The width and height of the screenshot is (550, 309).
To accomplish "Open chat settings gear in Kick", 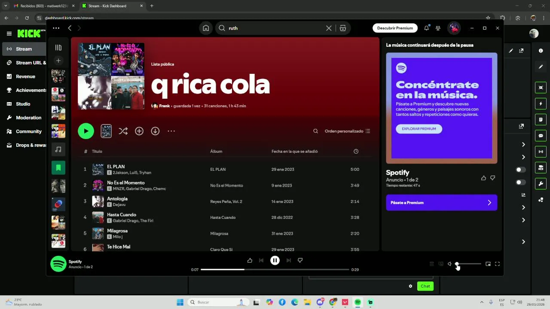I will [410, 286].
